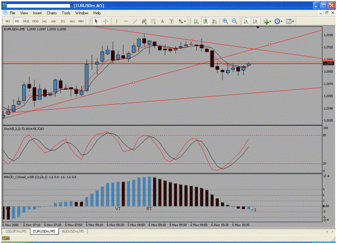Select the trendline drawing tool

click(135, 21)
